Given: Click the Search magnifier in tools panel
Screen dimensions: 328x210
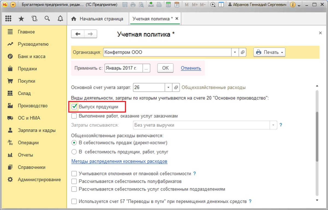Looking at the screenshot, I should tap(47, 19).
